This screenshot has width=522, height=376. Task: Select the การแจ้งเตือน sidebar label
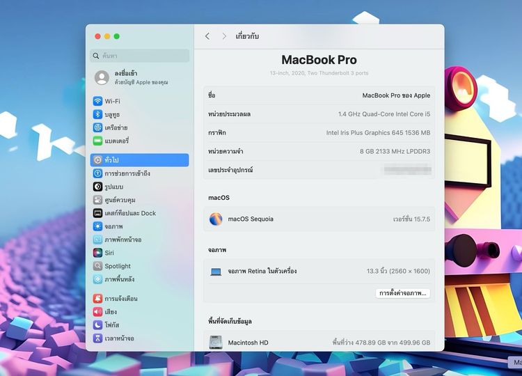(121, 299)
